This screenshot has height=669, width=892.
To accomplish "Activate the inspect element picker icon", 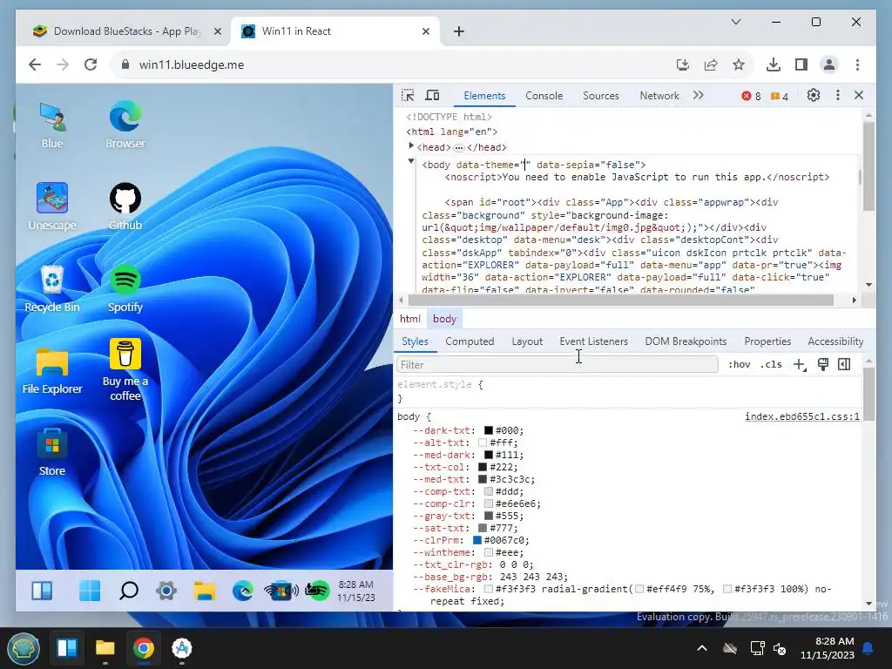I will coord(408,96).
